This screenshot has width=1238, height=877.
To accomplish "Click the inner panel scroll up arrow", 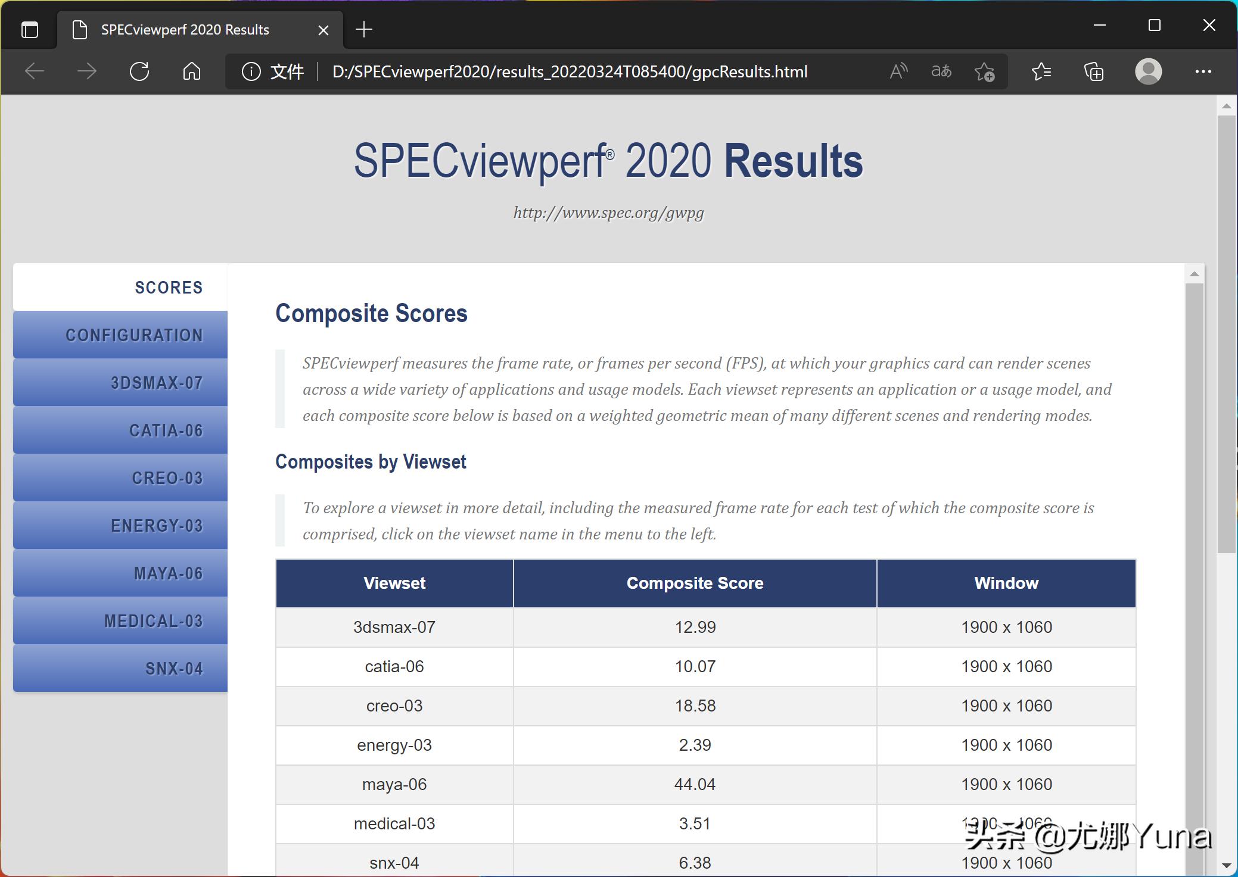I will click(x=1194, y=274).
